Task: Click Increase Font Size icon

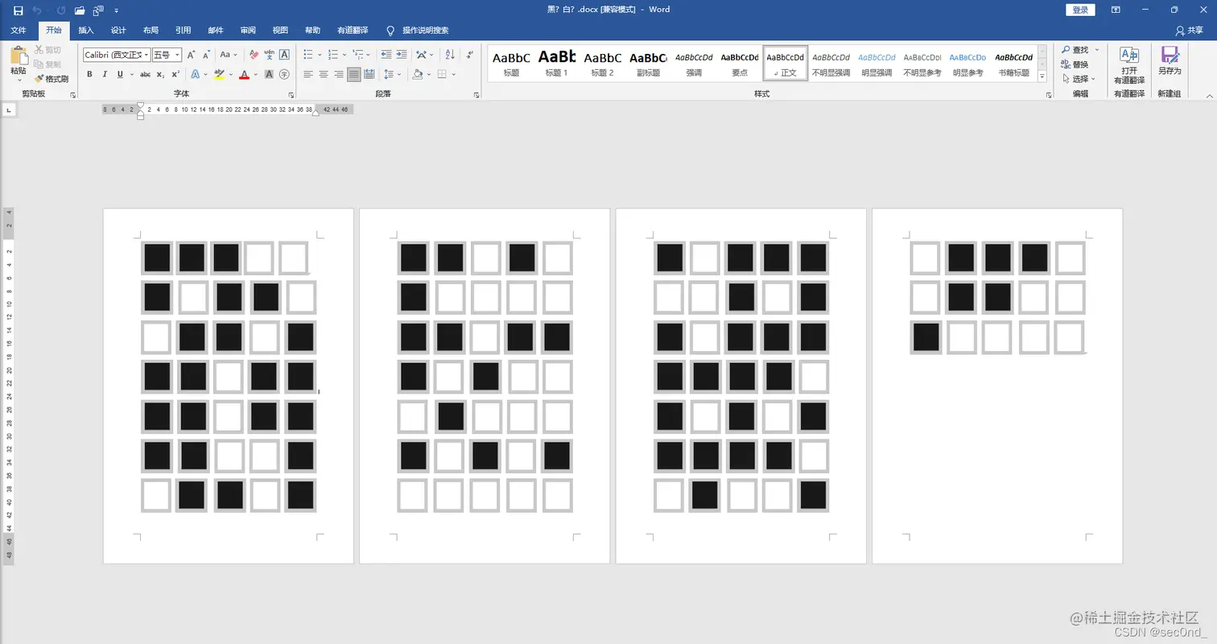Action: click(x=192, y=55)
